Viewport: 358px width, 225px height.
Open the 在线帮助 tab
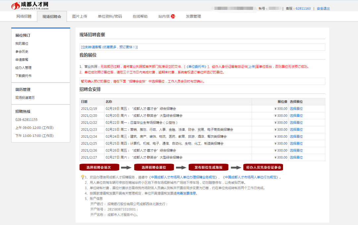click(x=140, y=17)
